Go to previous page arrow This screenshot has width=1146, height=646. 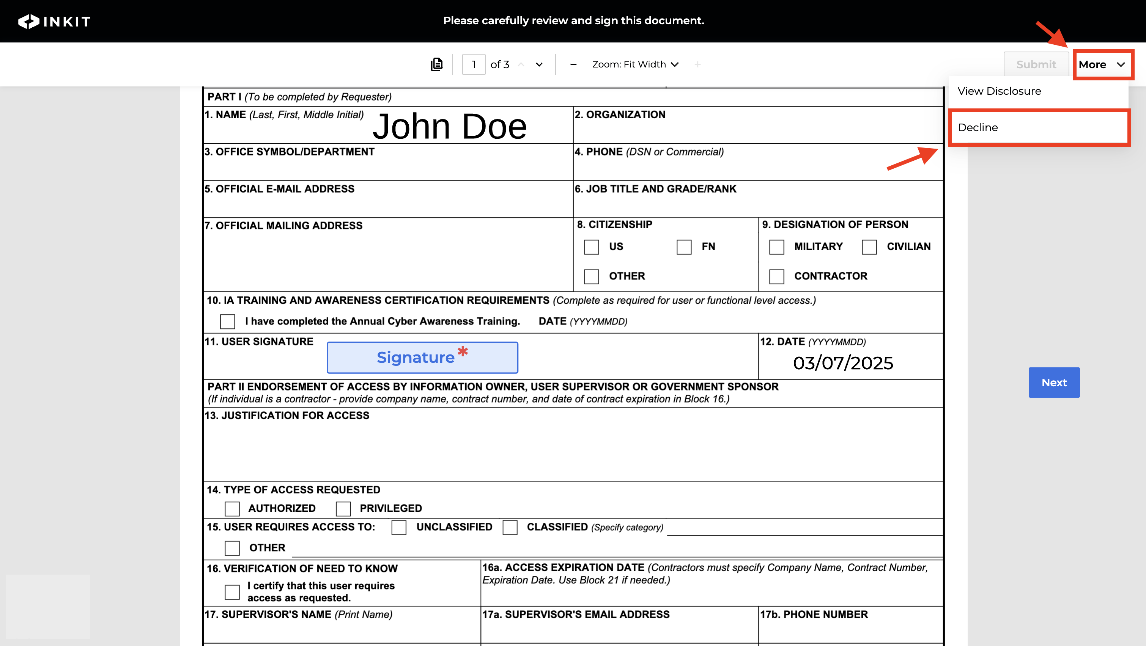click(x=521, y=64)
